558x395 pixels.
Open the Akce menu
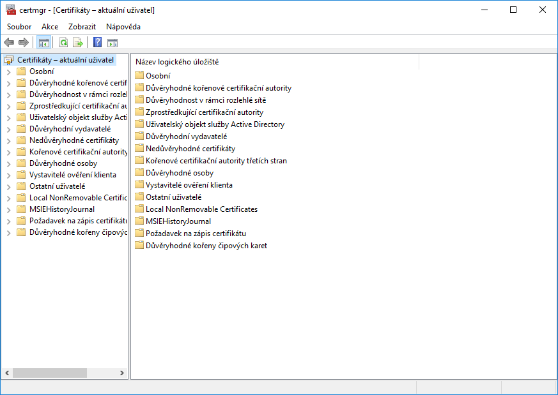click(x=49, y=26)
